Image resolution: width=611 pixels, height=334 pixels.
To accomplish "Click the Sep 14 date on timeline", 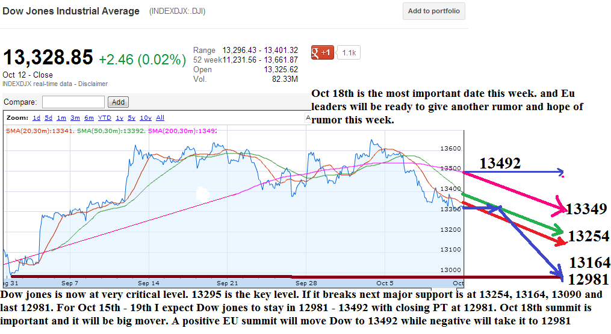I will 149,283.
